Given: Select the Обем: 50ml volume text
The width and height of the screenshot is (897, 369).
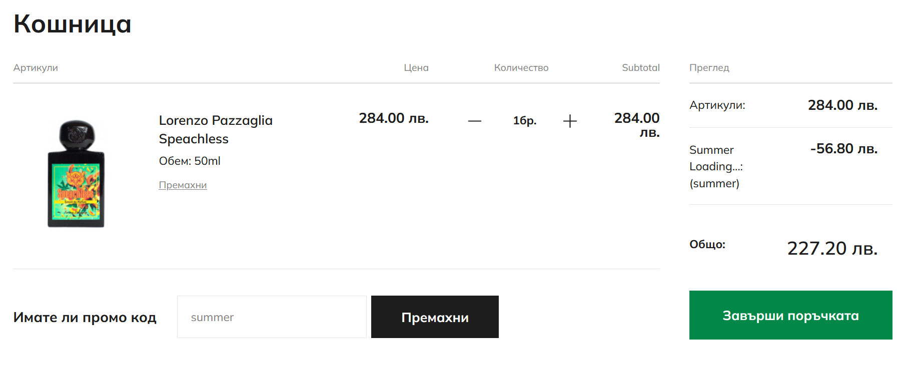Looking at the screenshot, I should click(x=190, y=161).
